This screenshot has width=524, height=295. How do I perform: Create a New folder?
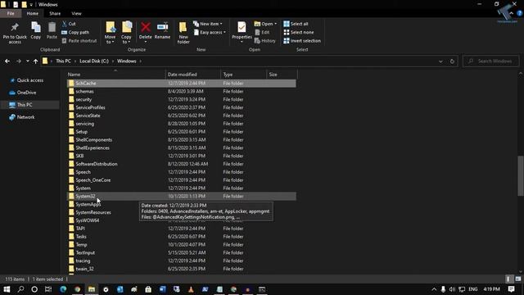(x=183, y=33)
